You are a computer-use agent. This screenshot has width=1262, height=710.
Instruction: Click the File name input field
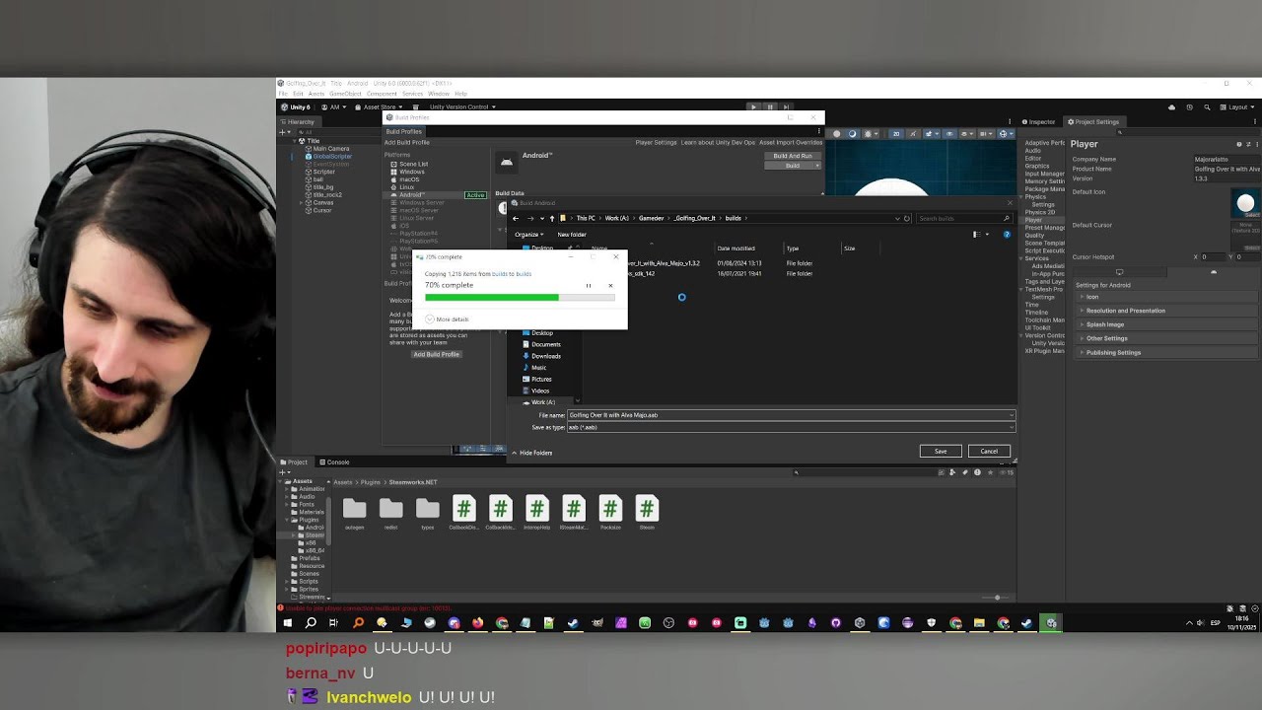pos(790,415)
